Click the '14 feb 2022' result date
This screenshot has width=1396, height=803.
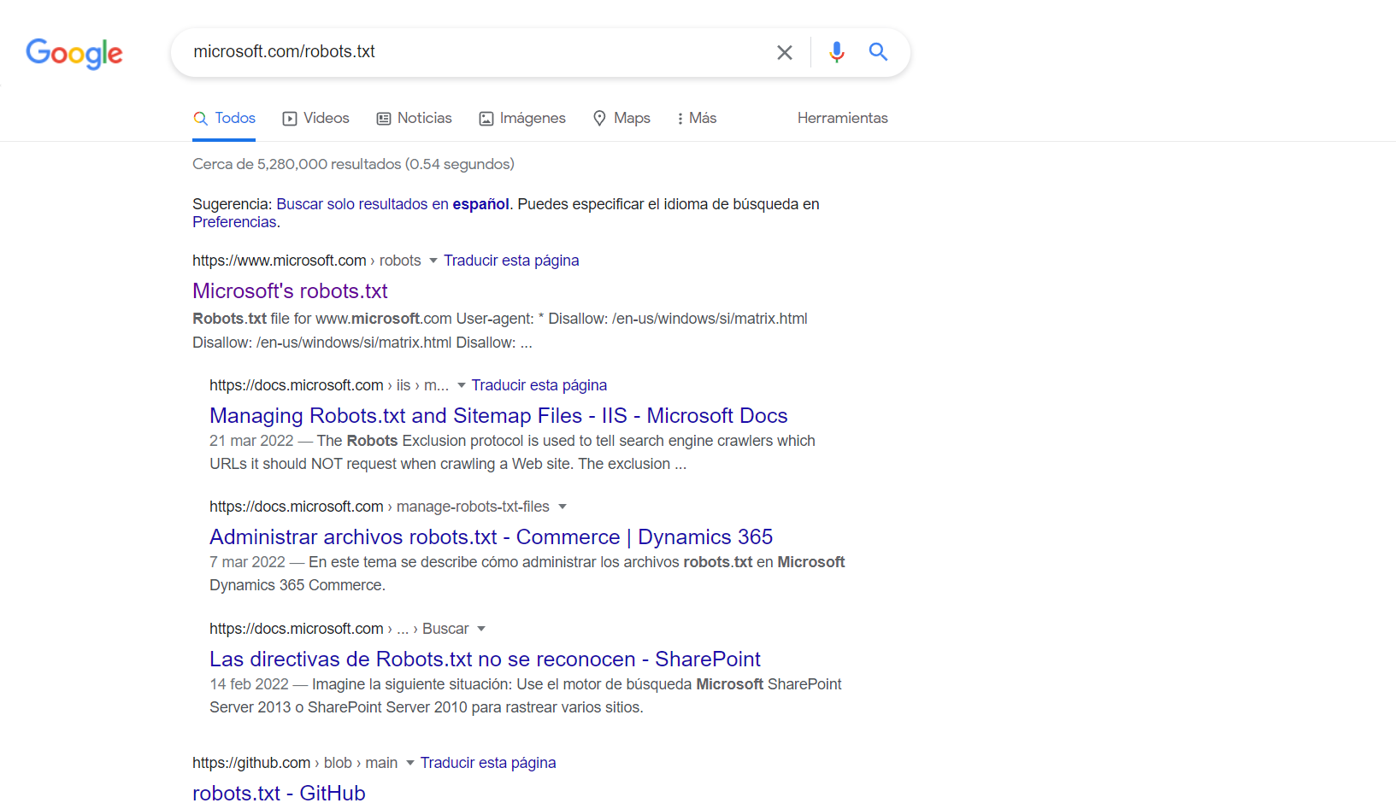[249, 684]
